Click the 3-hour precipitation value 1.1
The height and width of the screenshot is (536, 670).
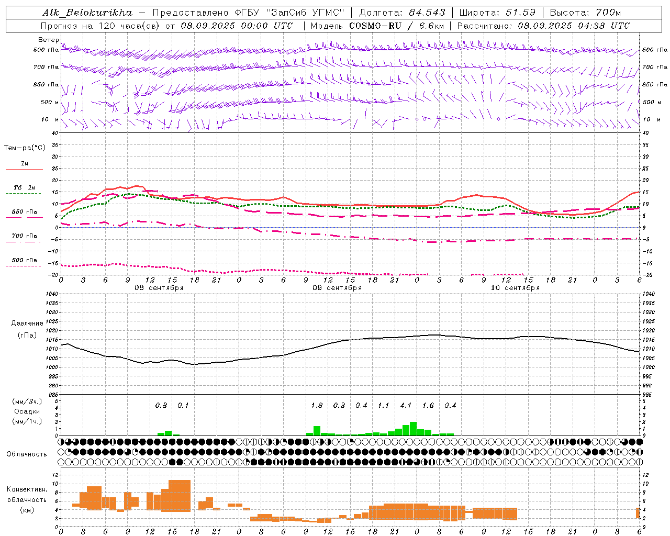click(x=384, y=405)
